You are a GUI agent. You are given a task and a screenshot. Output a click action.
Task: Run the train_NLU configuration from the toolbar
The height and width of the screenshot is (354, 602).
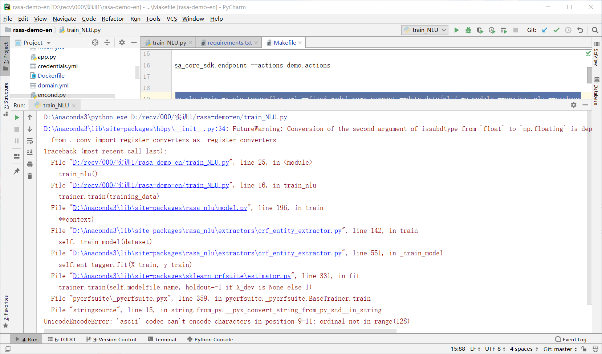point(456,30)
